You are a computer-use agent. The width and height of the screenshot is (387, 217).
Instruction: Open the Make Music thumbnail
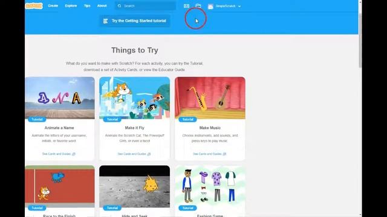coord(210,98)
